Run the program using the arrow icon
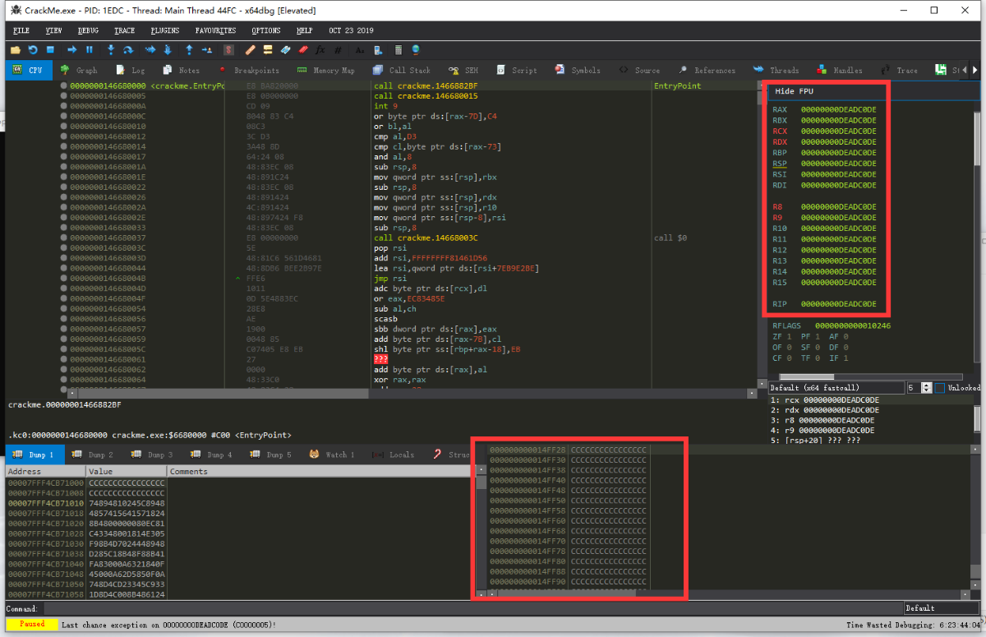986x637 pixels. click(71, 49)
